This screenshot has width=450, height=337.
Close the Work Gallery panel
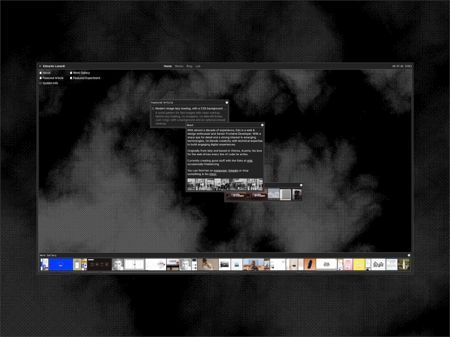(x=409, y=255)
